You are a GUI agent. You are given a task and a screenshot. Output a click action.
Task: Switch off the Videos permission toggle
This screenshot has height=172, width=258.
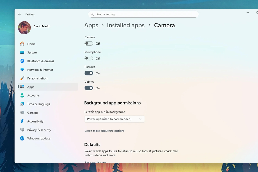coord(89,88)
